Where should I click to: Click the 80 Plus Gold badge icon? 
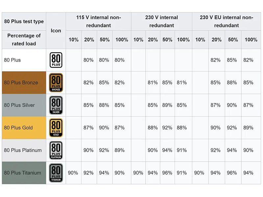click(56, 128)
